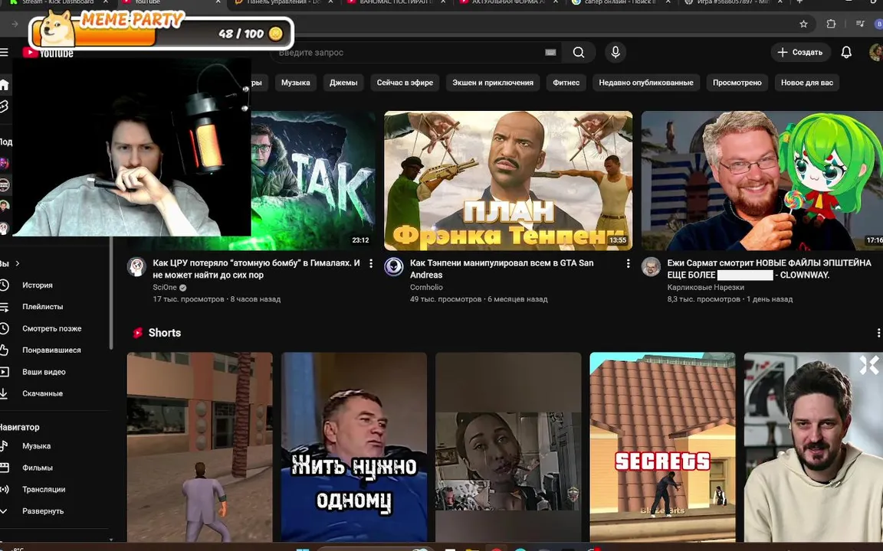Open Плейлисты in the sidebar

point(42,306)
